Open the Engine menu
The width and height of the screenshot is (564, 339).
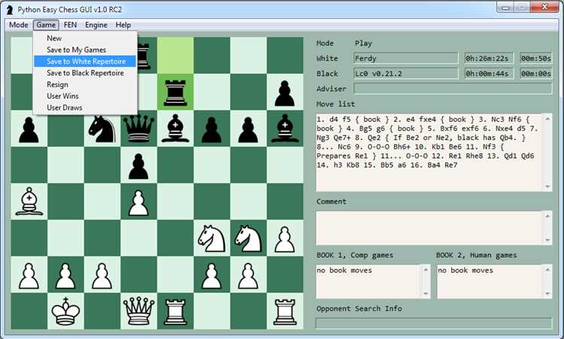tap(96, 25)
